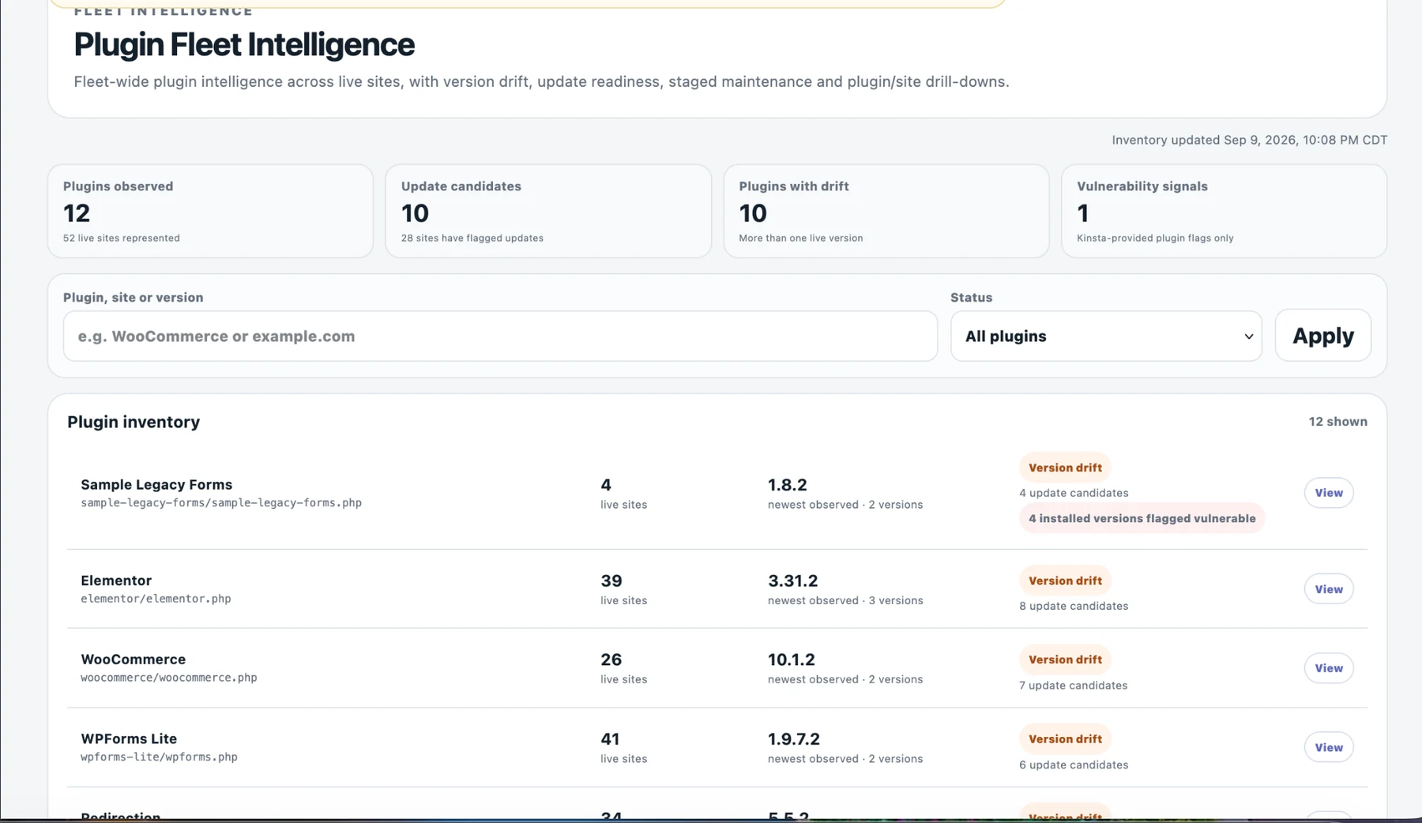
Task: Click '28 sites have flagged updates' text
Action: tap(472, 238)
